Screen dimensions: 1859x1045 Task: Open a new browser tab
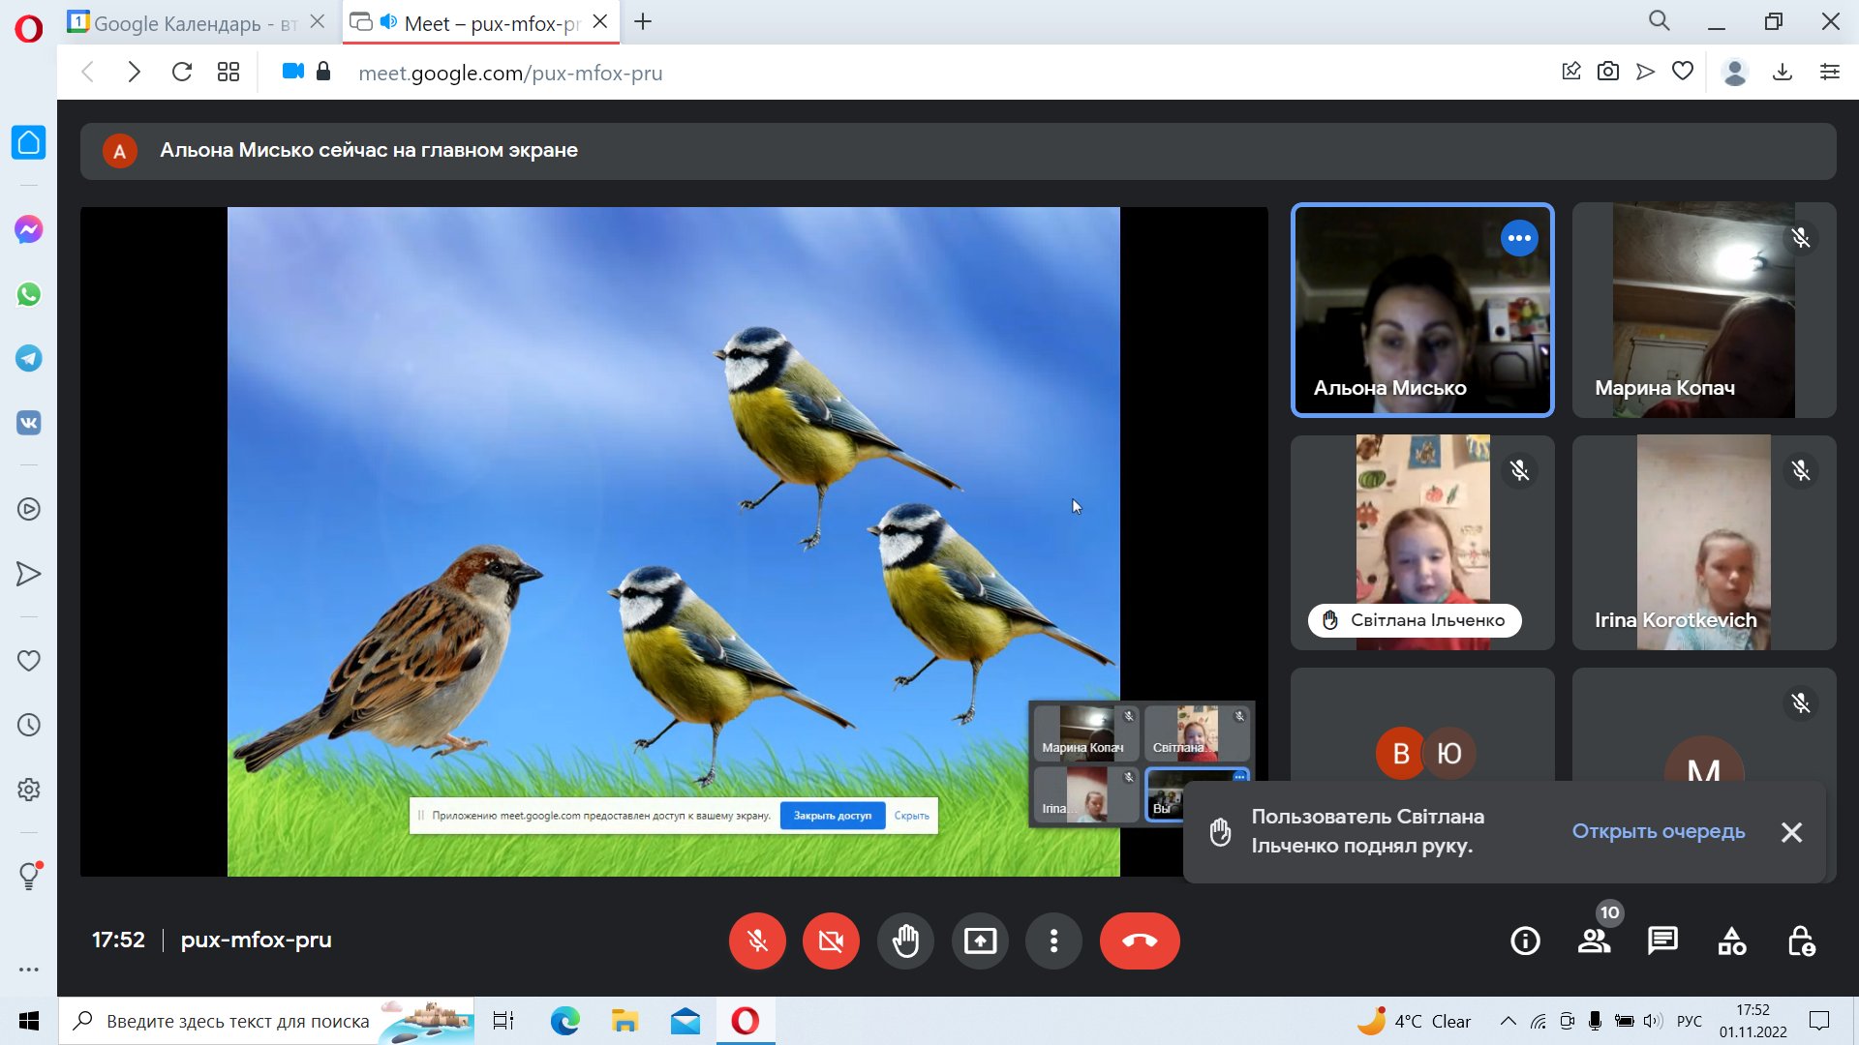click(643, 21)
